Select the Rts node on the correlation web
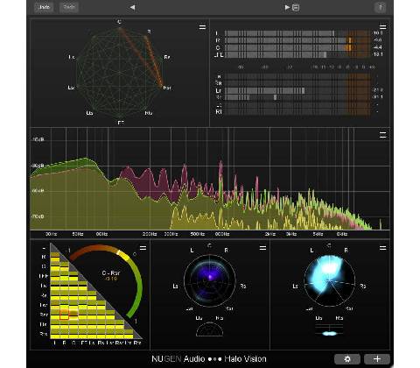 tap(149, 113)
